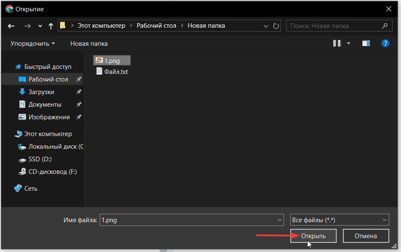Select 'Рабочий стол' in the sidebar
This screenshot has height=252, width=401.
click(42, 79)
